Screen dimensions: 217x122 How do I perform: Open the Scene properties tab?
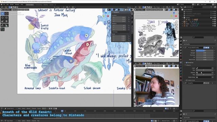pos(181,53)
